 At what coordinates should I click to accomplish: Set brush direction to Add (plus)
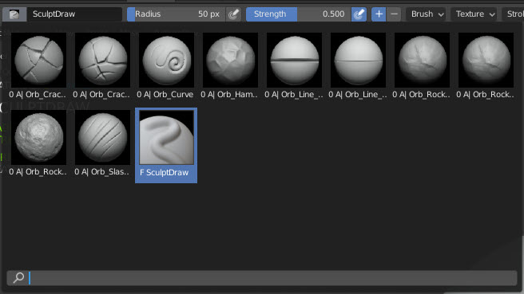coord(379,14)
